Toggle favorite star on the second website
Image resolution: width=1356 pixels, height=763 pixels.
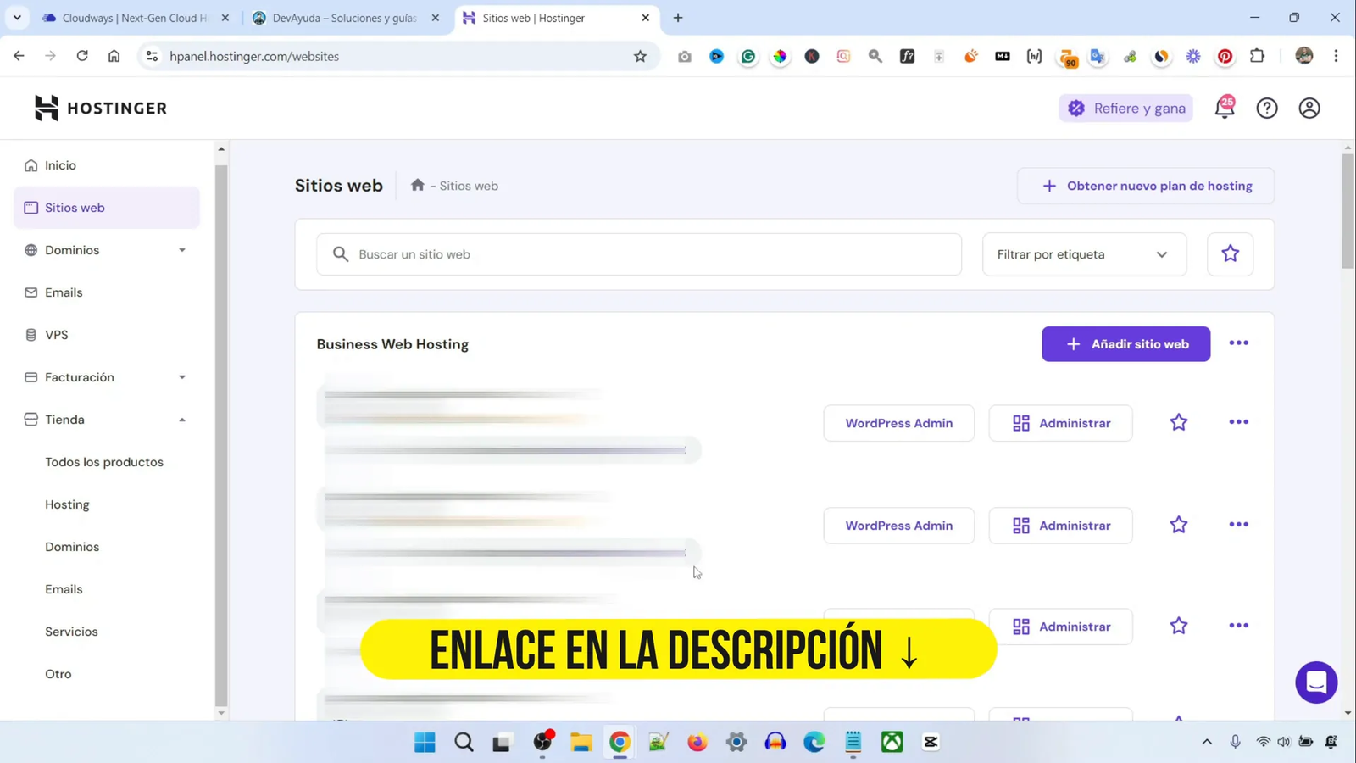tap(1178, 524)
